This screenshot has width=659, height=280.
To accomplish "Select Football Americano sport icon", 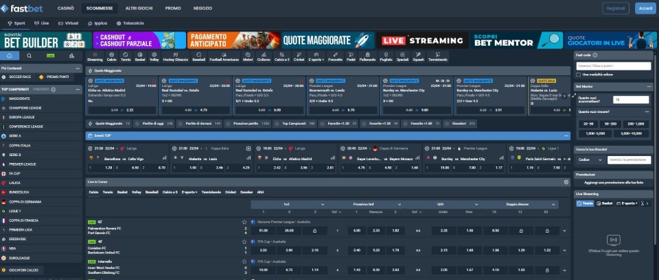I will point(224,57).
